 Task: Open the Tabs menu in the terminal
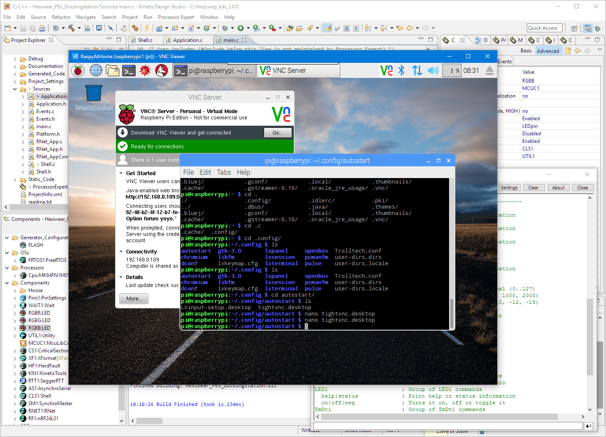click(x=224, y=172)
